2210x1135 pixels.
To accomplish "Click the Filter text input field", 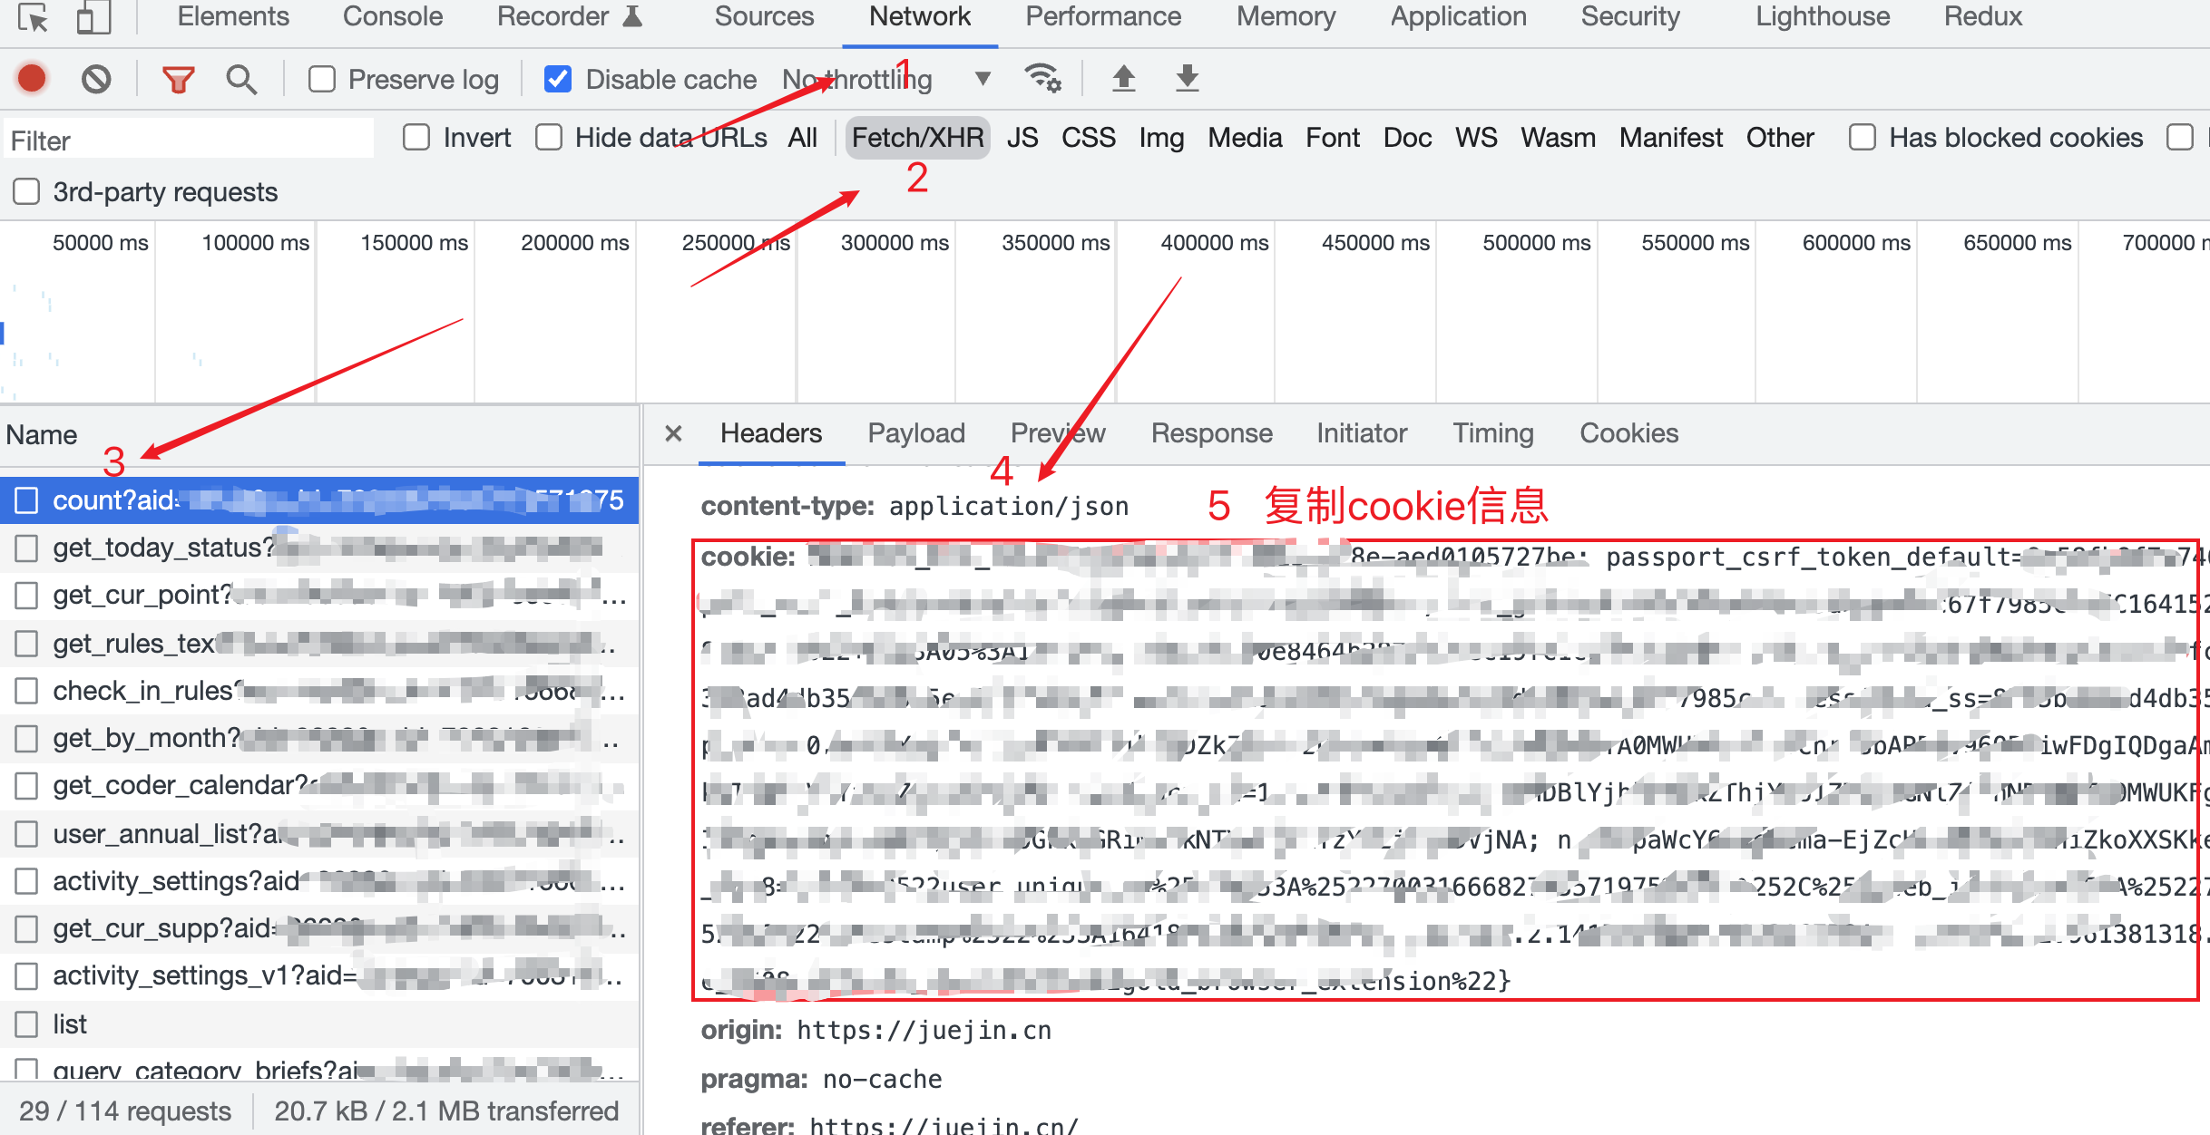I will pos(188,141).
